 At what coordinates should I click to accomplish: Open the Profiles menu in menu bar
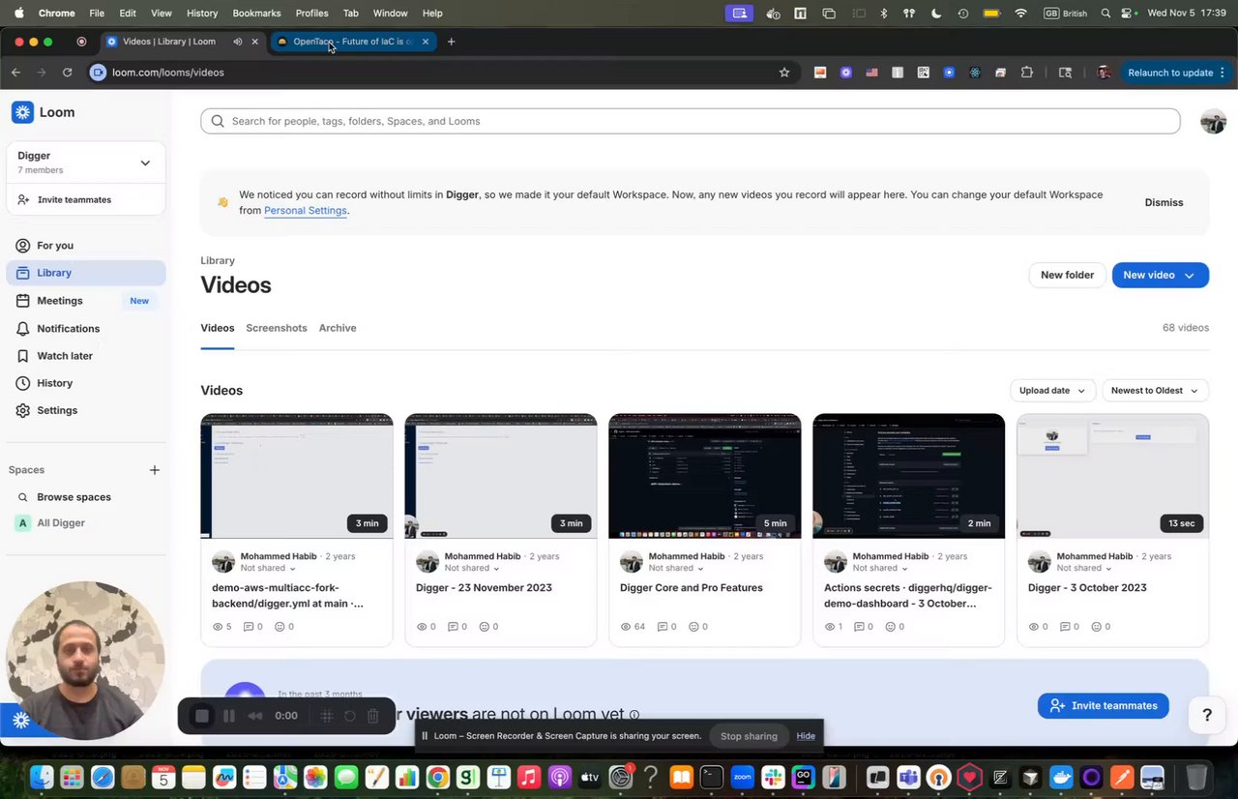point(311,13)
